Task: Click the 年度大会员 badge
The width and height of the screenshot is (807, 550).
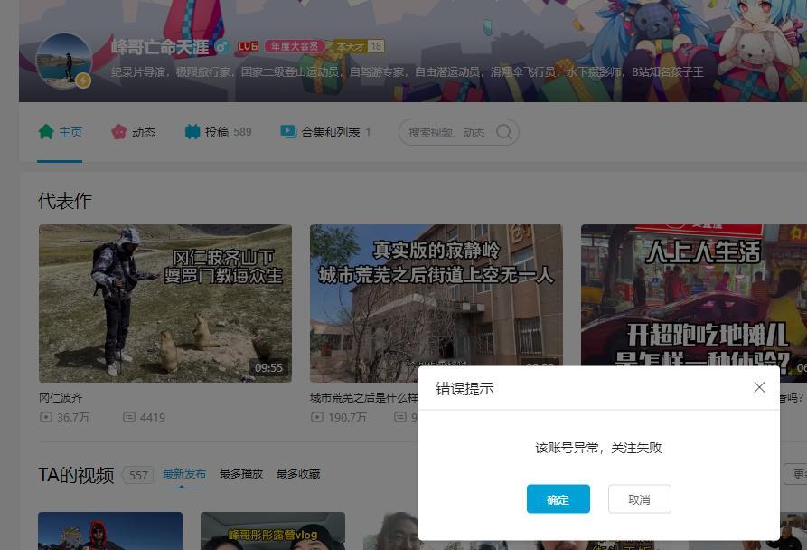Action: [295, 46]
